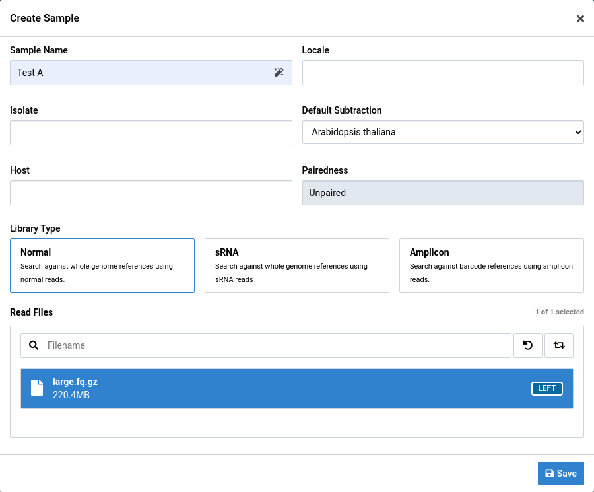This screenshot has height=492, width=594.
Task: Select the Amplicon library type
Action: point(491,265)
